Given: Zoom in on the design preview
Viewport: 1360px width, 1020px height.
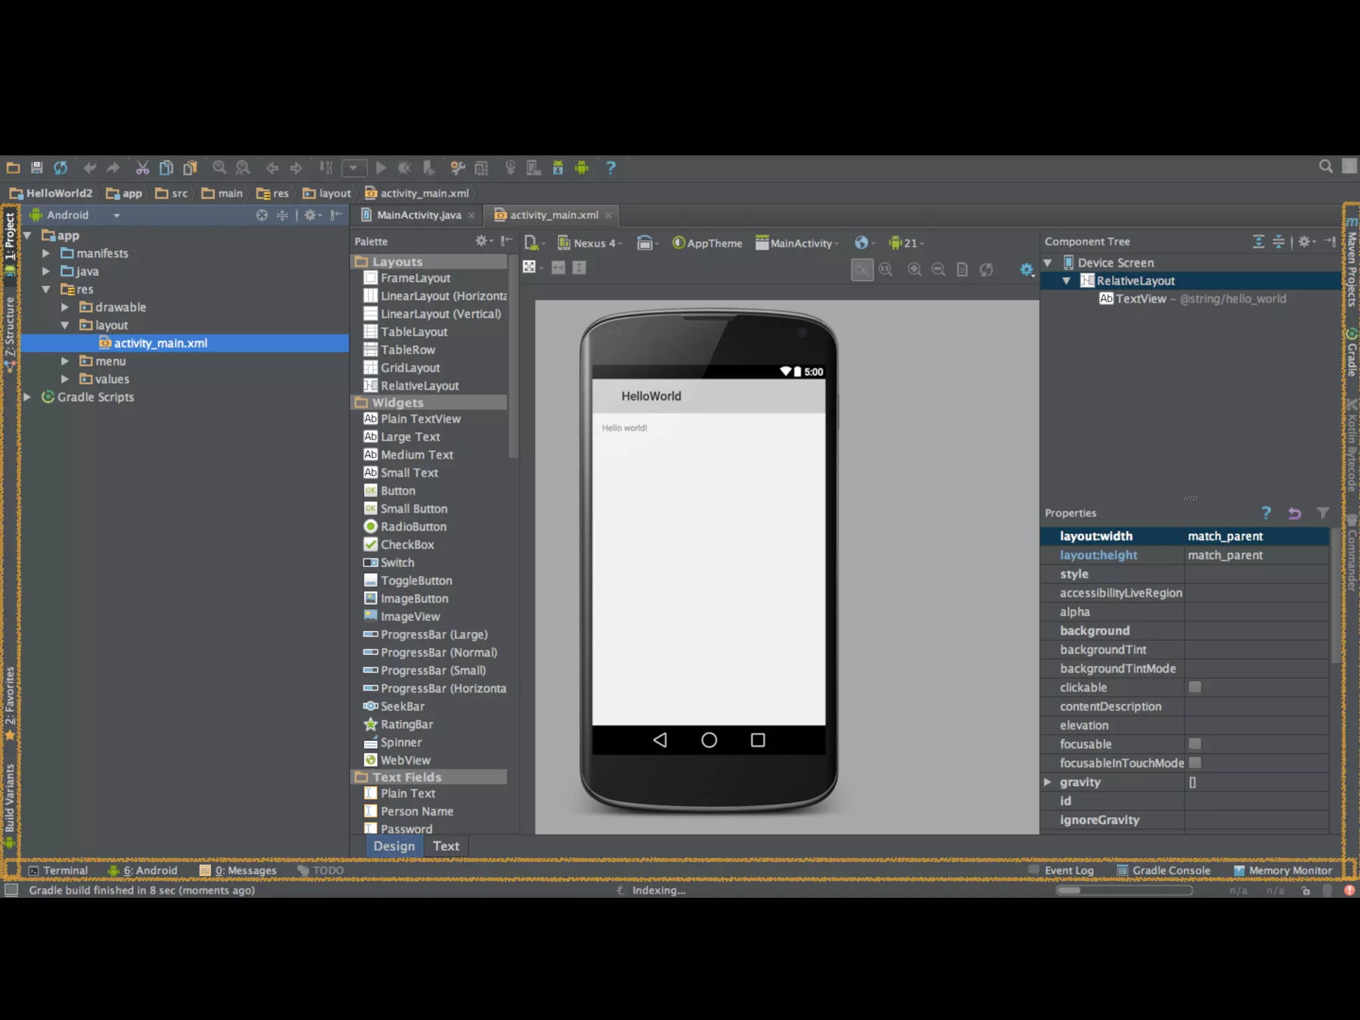Looking at the screenshot, I should 914,269.
